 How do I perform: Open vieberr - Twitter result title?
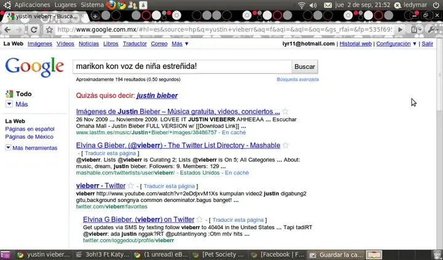click(100, 186)
